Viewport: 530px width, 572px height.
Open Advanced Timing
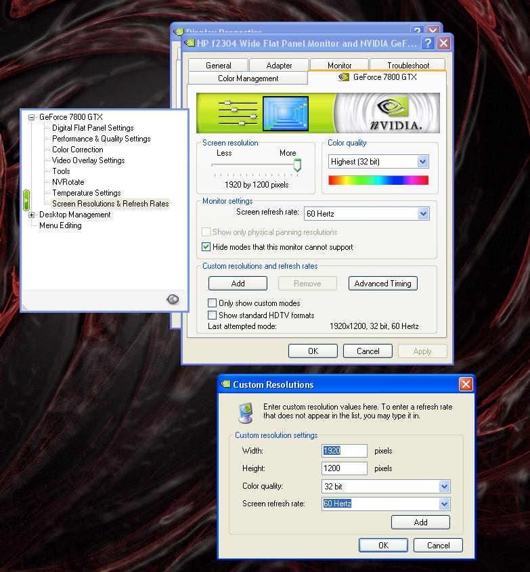tap(382, 284)
